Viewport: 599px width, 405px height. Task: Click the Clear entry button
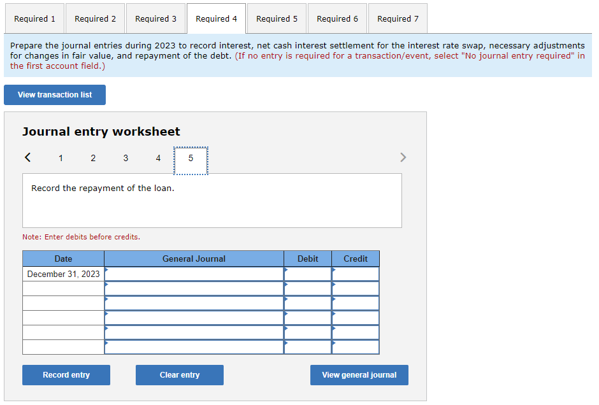(179, 375)
